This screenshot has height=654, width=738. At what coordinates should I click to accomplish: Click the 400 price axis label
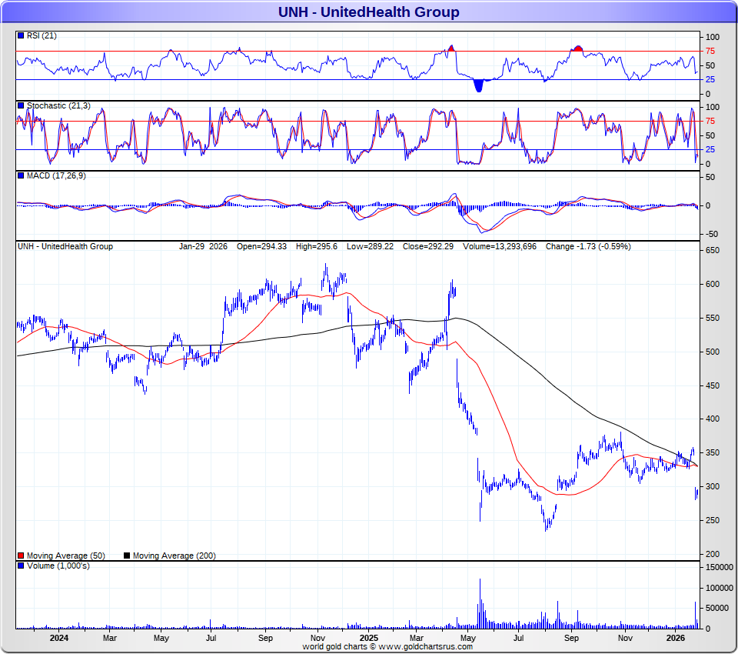[713, 419]
